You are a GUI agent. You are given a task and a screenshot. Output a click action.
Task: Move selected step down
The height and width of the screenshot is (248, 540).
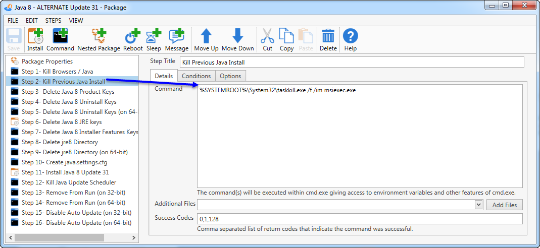(x=237, y=40)
